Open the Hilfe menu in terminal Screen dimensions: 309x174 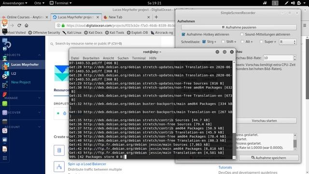[x=153, y=58]
